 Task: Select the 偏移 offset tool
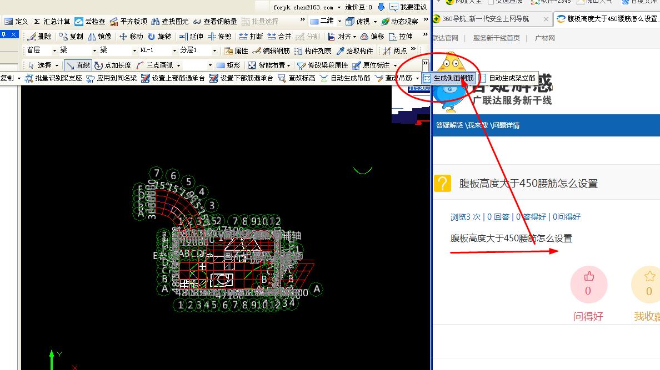click(373, 37)
